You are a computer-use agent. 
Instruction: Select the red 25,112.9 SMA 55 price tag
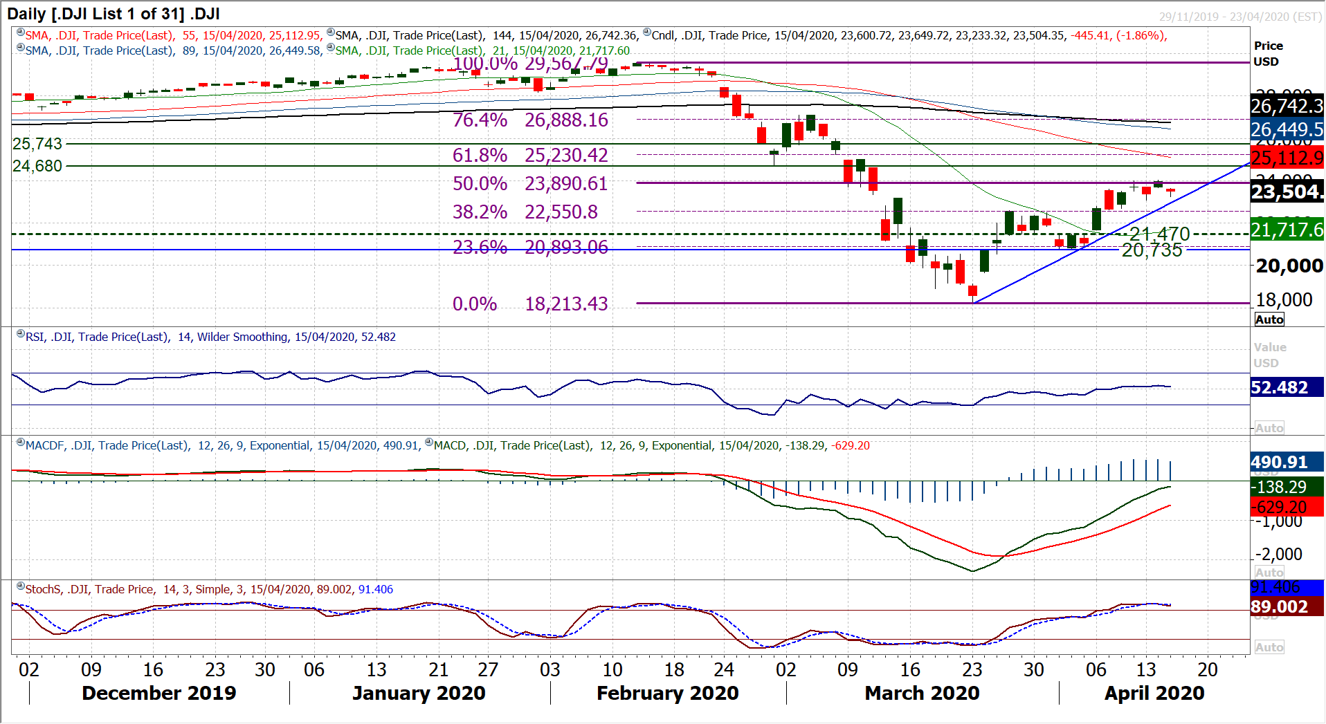click(x=1287, y=158)
